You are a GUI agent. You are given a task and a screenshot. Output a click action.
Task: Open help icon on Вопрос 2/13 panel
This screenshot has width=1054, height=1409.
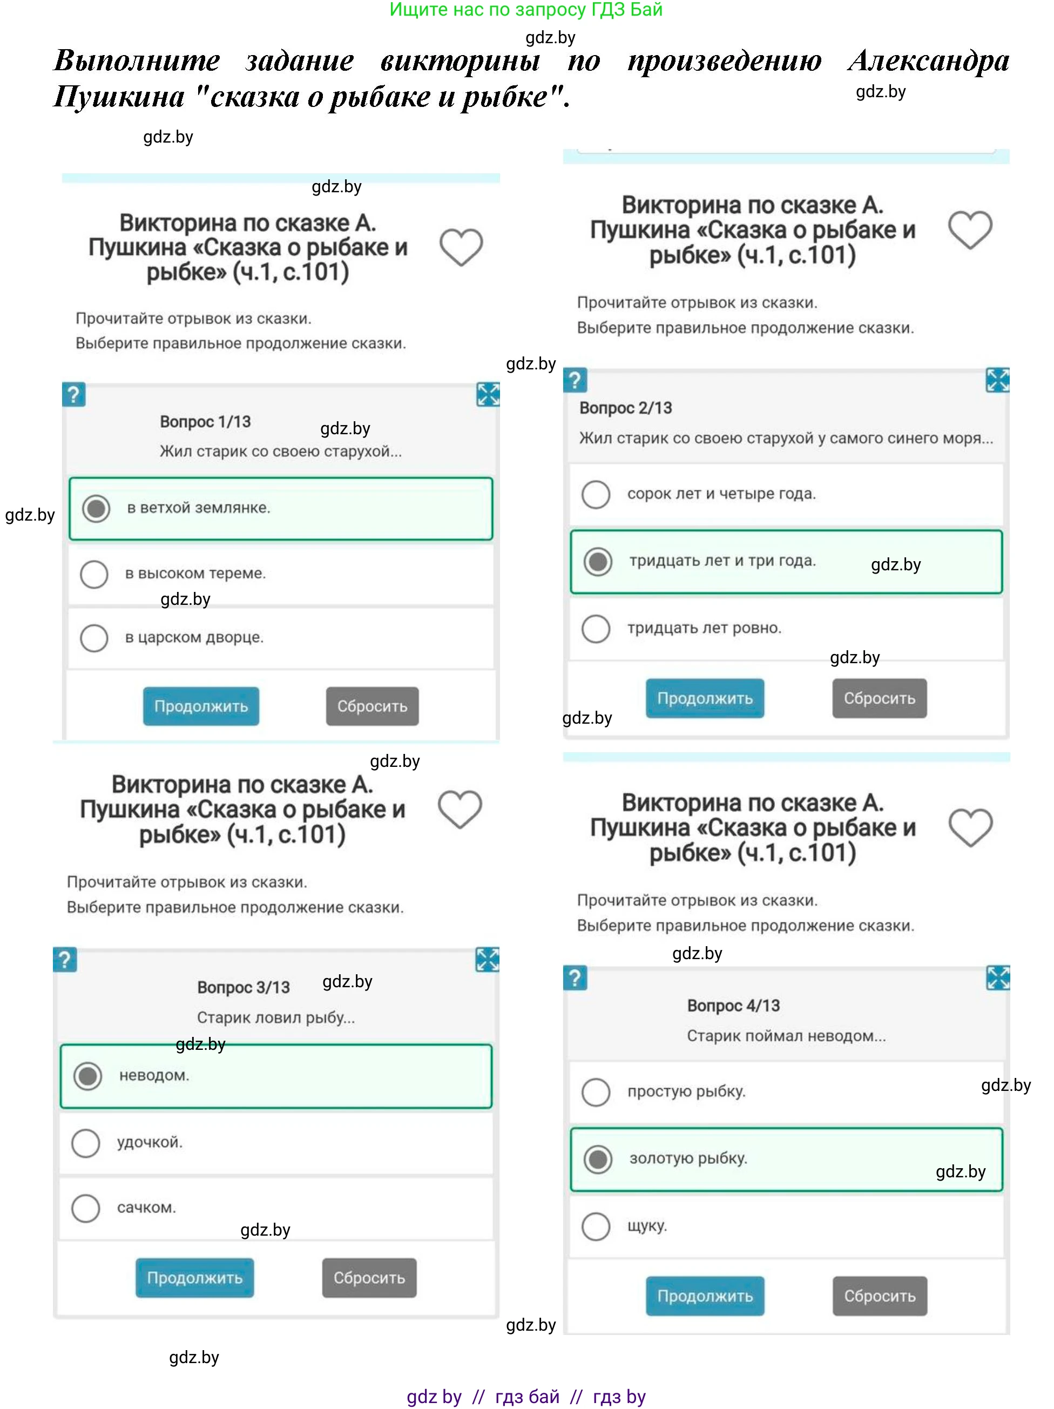tap(575, 380)
